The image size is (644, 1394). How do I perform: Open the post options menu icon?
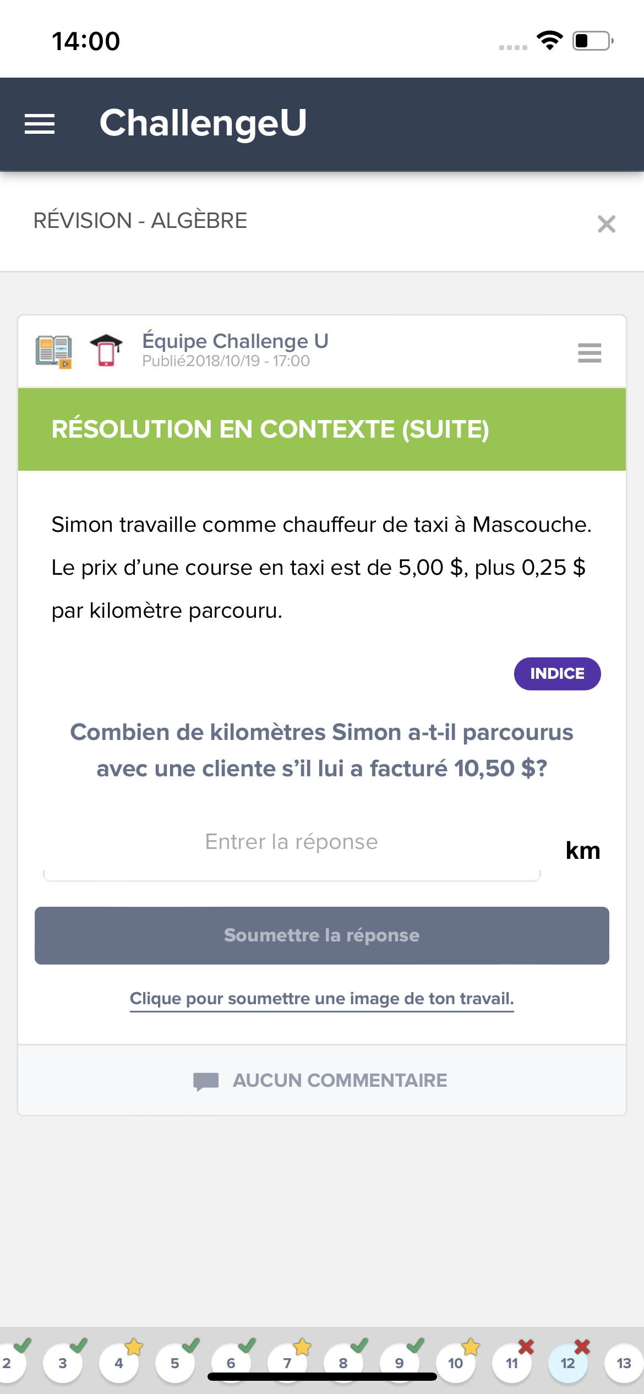pyautogui.click(x=589, y=352)
